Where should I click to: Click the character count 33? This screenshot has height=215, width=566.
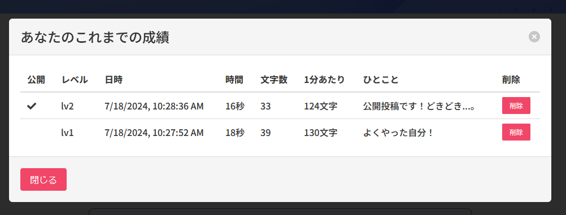coord(265,106)
